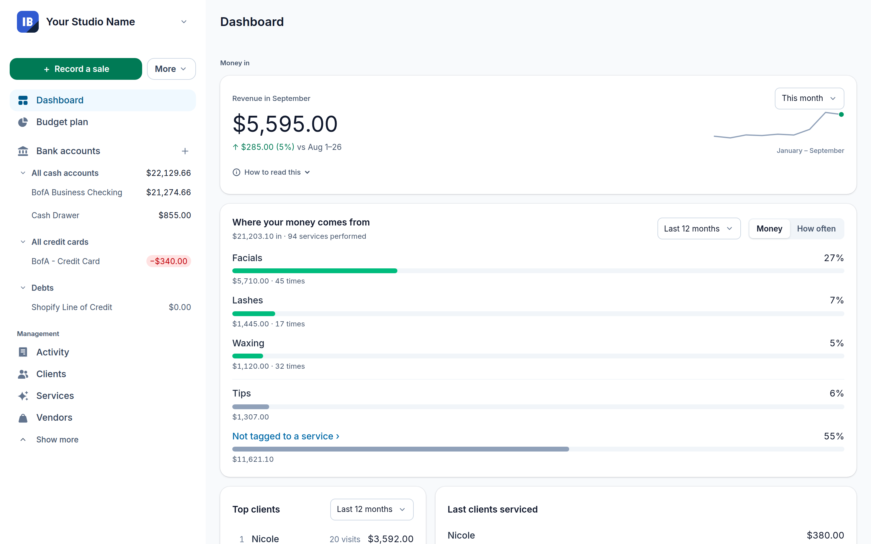Select Nicole under Last clients serviced

coord(461,535)
